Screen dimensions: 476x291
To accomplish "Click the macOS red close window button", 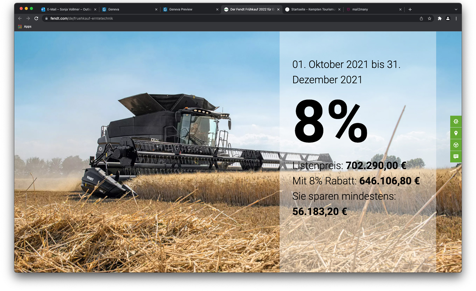I will [x=21, y=9].
